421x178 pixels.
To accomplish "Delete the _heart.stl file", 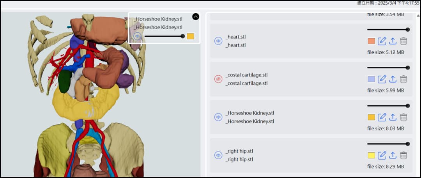I will (x=403, y=41).
